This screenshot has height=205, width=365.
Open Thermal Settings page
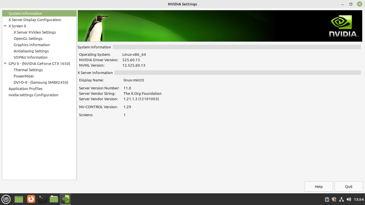(28, 70)
